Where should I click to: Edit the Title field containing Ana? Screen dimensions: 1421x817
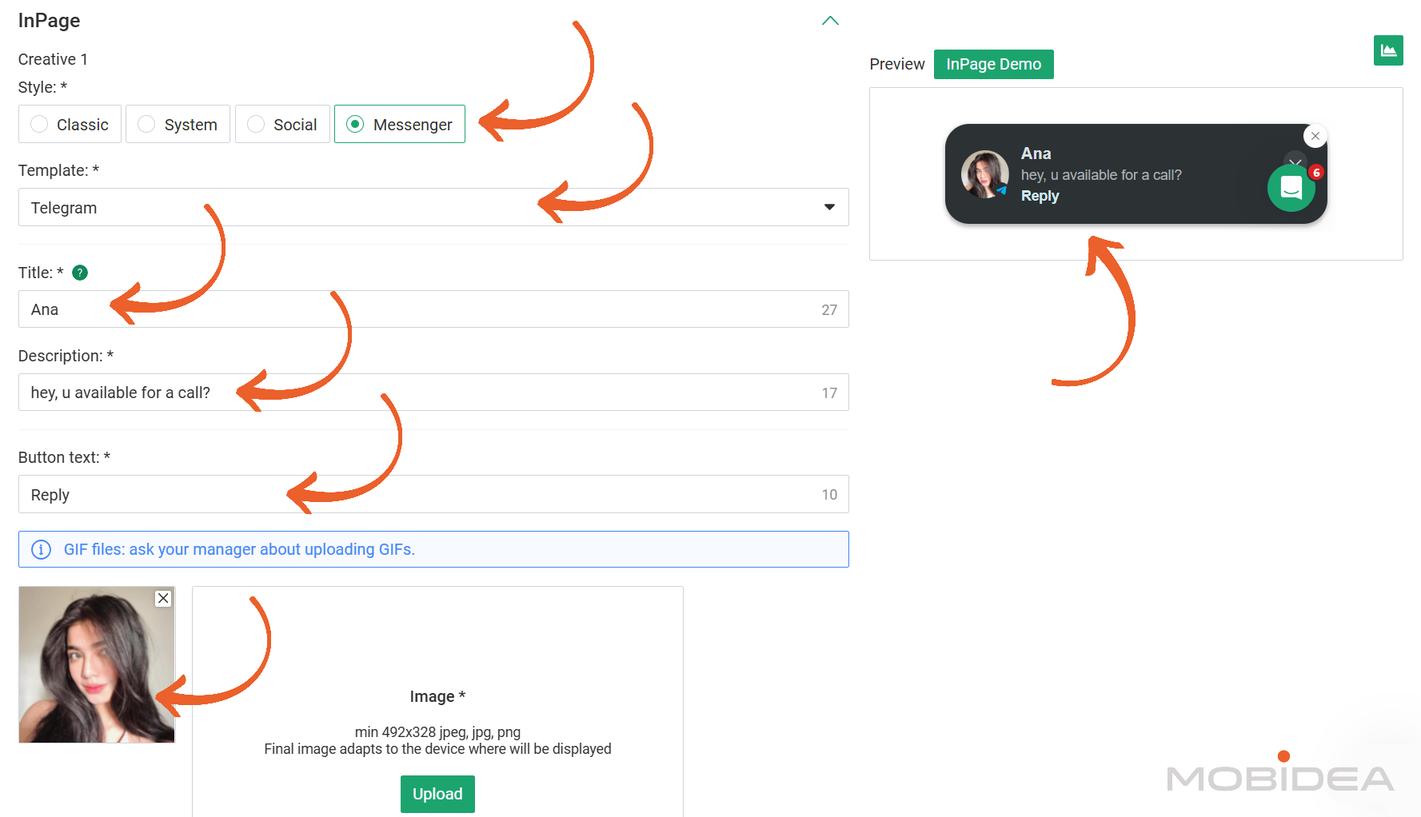pos(433,309)
